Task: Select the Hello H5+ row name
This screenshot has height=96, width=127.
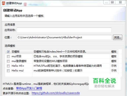Action: pos(18,66)
